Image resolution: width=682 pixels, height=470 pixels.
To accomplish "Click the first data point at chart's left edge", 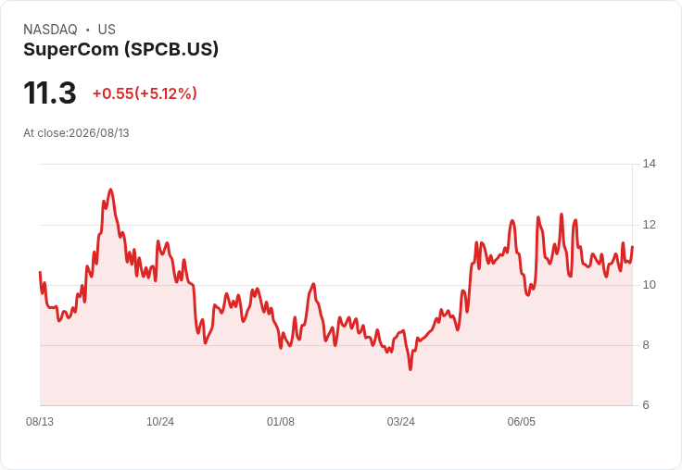I will pyautogui.click(x=40, y=272).
